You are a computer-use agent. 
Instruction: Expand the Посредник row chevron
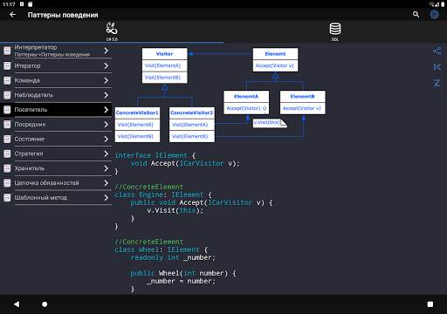(107, 124)
